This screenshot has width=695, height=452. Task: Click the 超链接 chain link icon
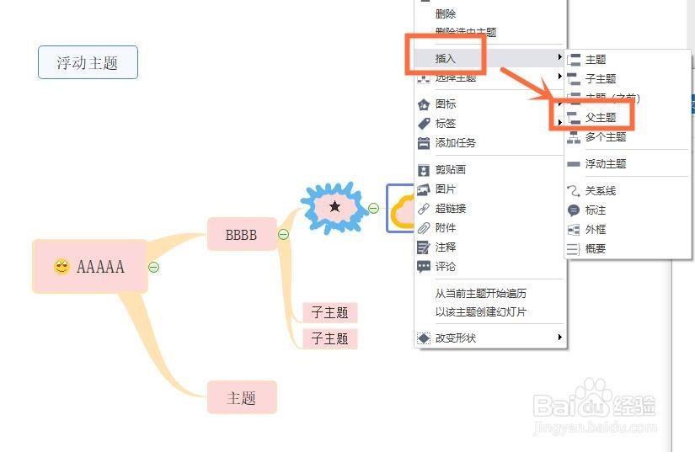(x=424, y=209)
